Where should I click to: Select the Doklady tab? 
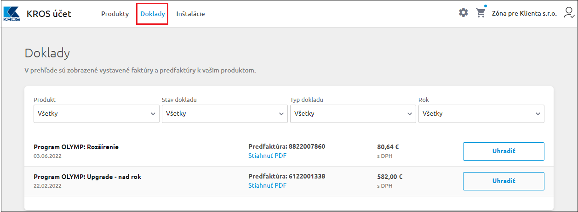coord(153,14)
